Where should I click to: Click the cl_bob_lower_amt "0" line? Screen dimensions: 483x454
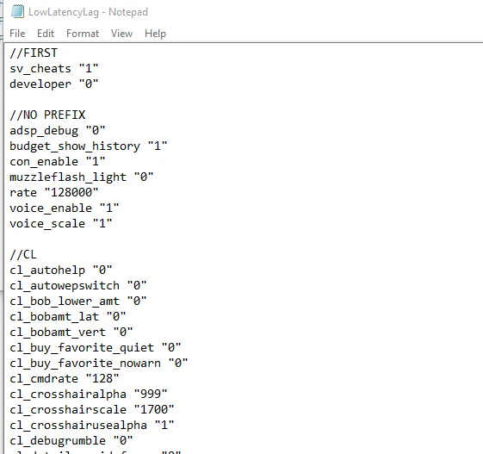click(78, 302)
